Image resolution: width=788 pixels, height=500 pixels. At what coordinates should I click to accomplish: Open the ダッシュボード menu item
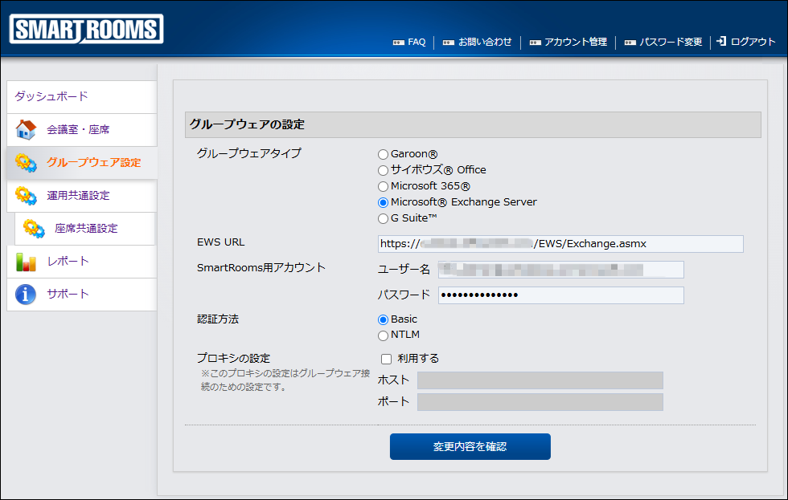tap(51, 96)
